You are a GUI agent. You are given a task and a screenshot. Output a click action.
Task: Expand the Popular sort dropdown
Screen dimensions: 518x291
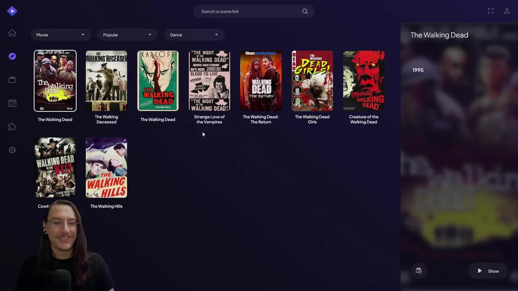click(x=127, y=35)
